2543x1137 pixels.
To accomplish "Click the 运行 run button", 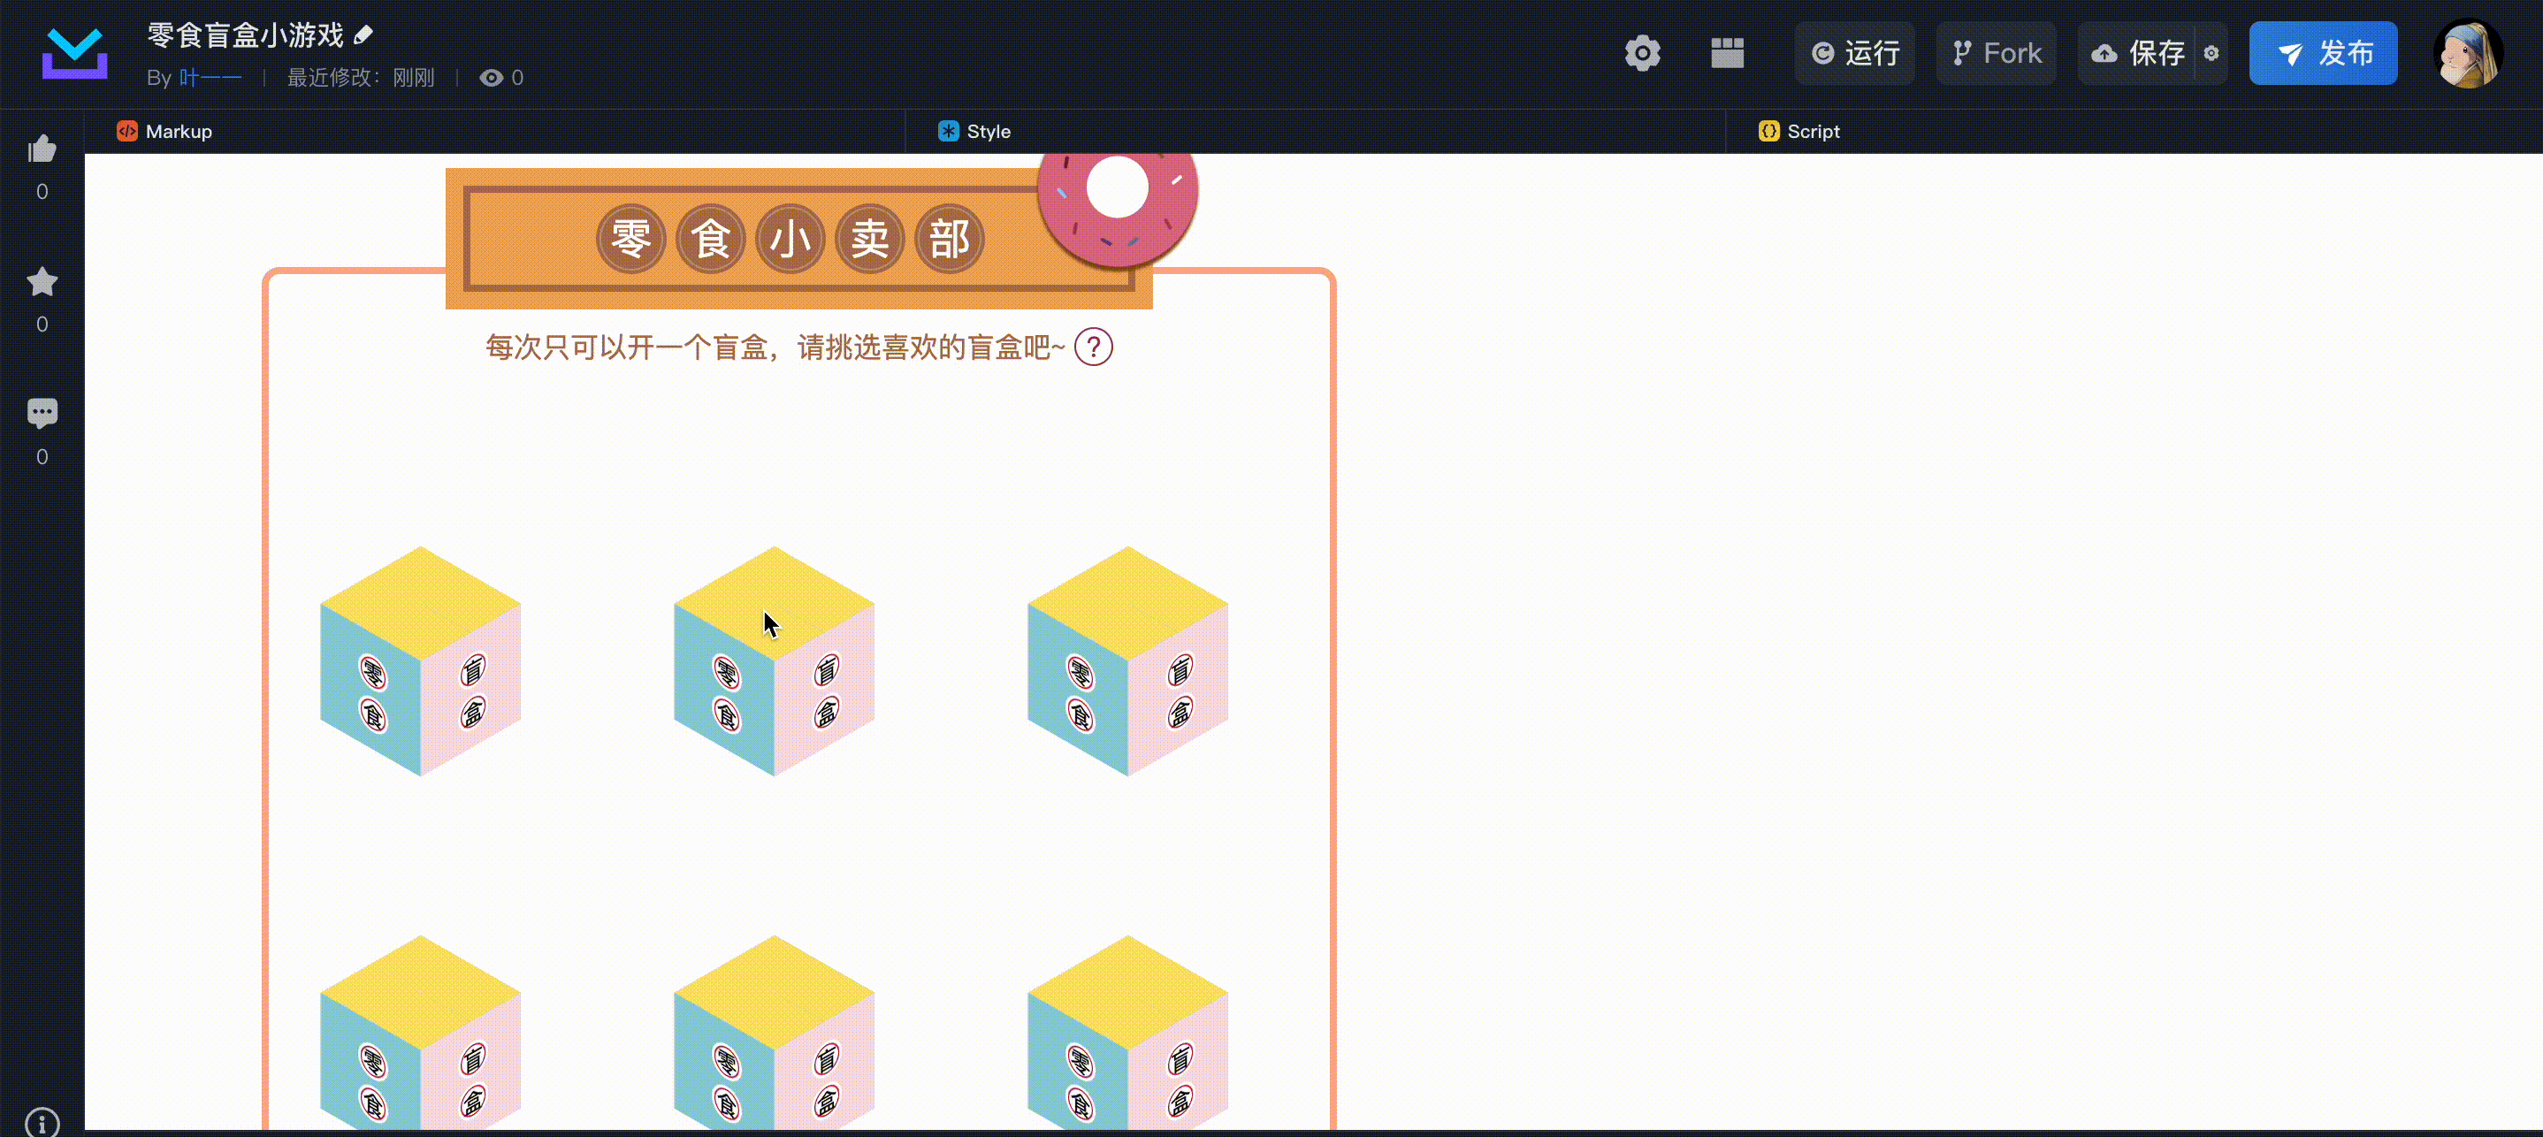I will pos(1855,53).
